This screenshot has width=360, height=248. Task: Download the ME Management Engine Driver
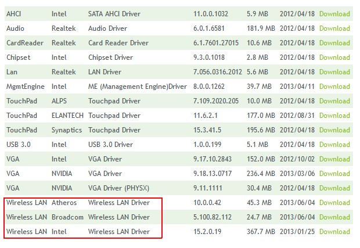click(x=334, y=87)
